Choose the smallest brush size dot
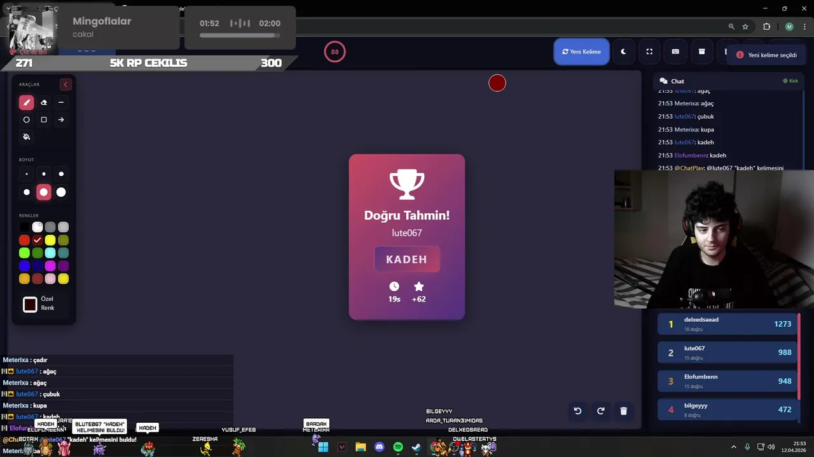The image size is (814, 457). click(x=26, y=174)
